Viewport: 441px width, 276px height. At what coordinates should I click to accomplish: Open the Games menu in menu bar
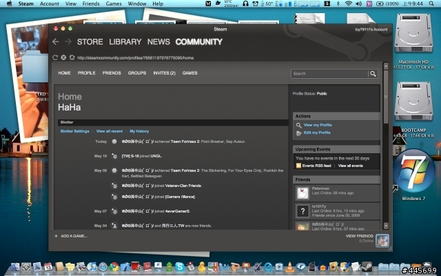point(114,3)
